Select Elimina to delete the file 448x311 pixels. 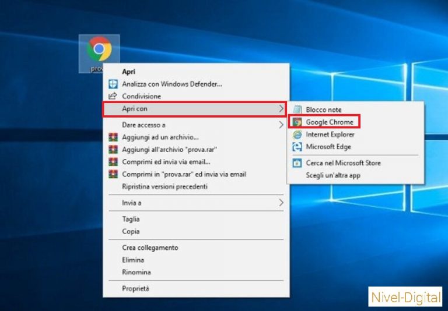click(133, 260)
